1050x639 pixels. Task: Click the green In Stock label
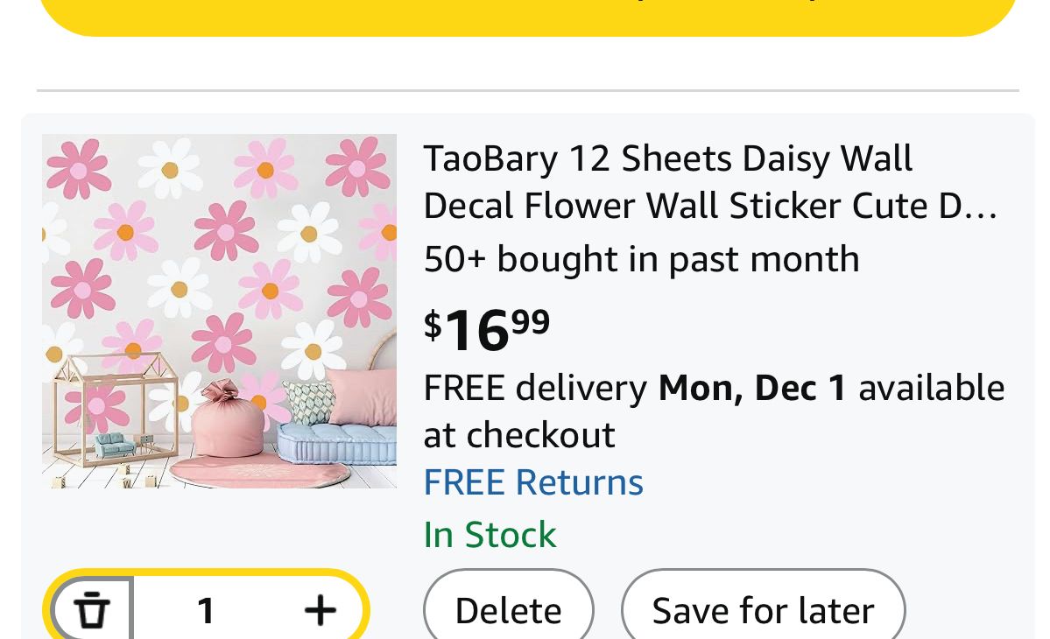pyautogui.click(x=490, y=534)
